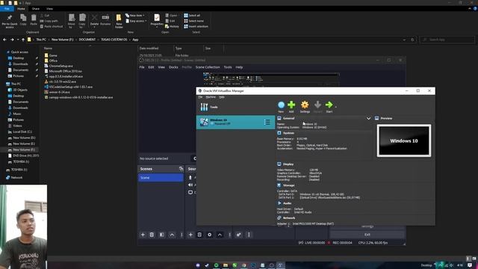Click New folder in Explorer ribbon
The image size is (478, 269).
[119, 21]
